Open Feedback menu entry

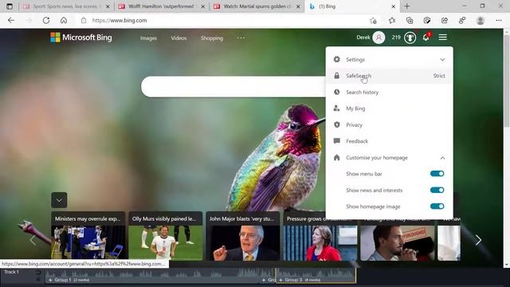pyautogui.click(x=390, y=141)
